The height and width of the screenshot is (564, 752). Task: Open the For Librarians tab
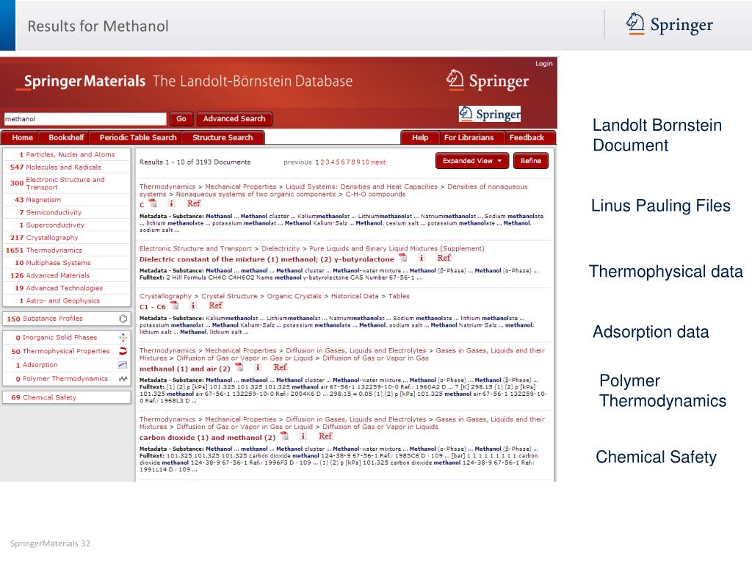click(469, 137)
